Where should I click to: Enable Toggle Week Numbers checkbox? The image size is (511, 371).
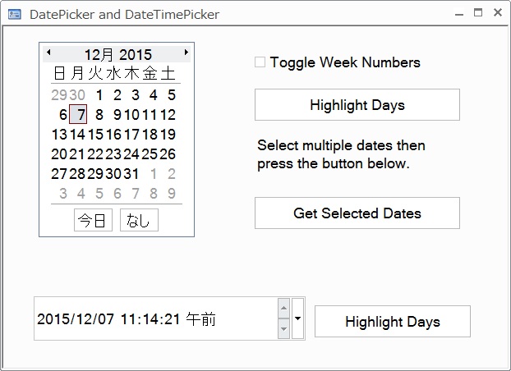click(x=260, y=62)
